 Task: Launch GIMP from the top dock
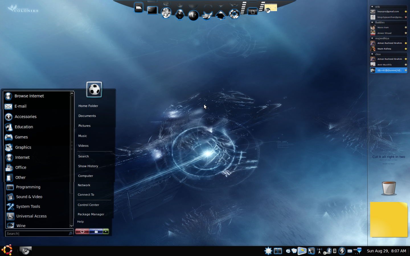(207, 15)
